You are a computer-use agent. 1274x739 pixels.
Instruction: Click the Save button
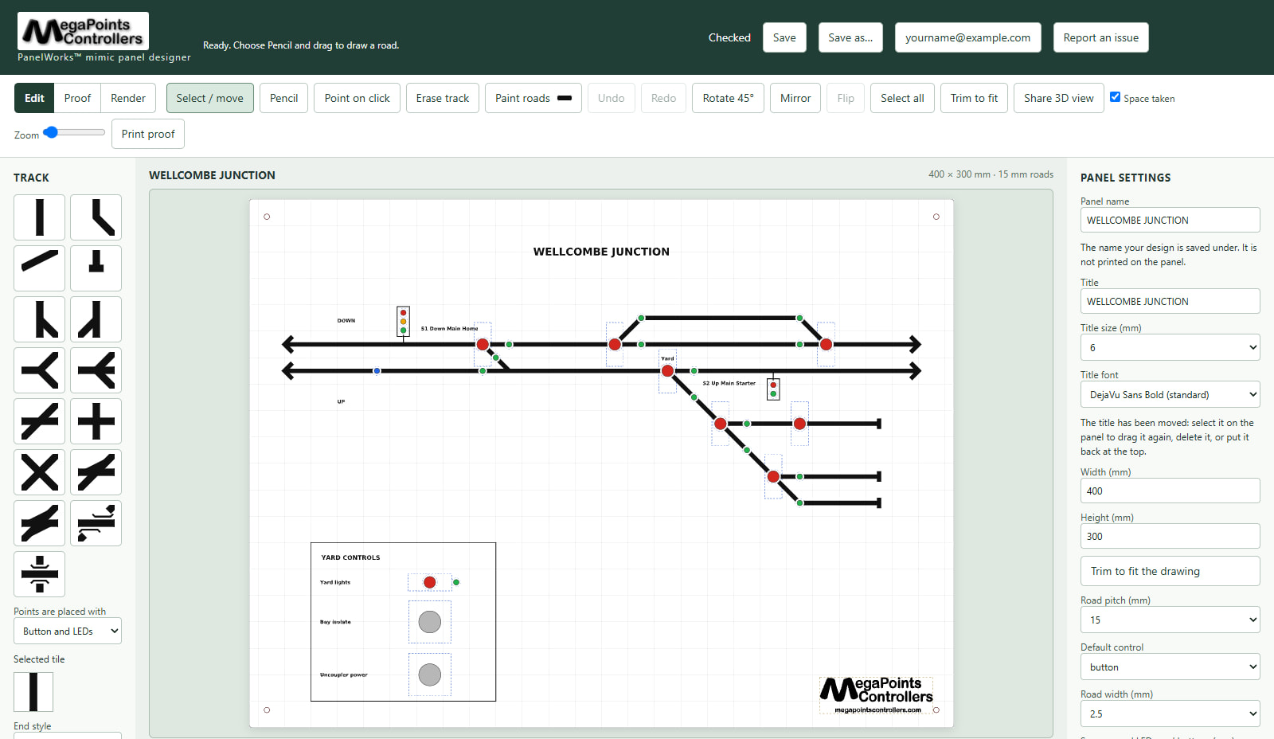(784, 37)
